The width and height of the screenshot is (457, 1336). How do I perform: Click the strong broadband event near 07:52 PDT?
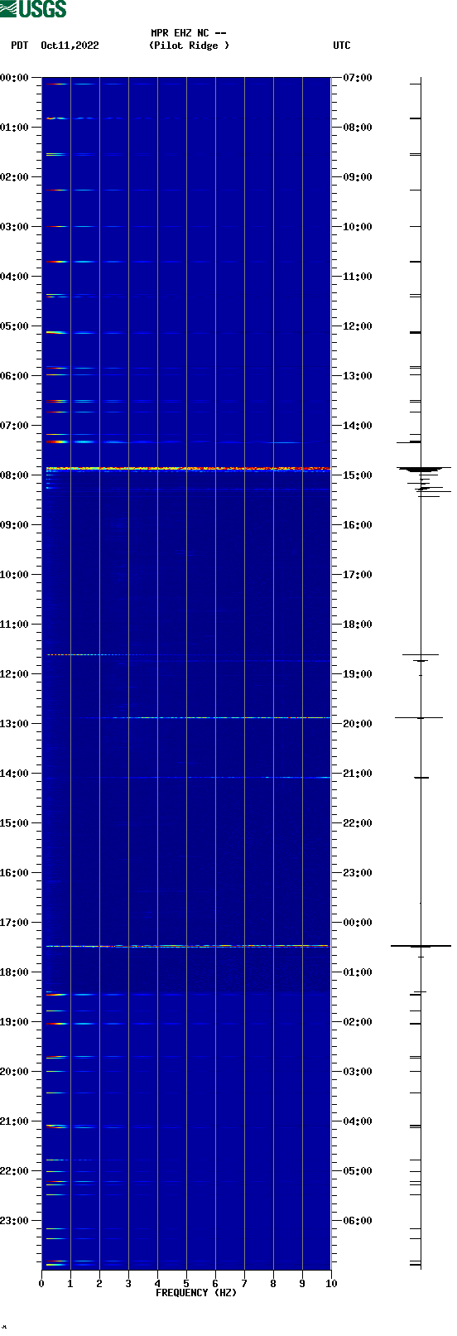(x=188, y=469)
